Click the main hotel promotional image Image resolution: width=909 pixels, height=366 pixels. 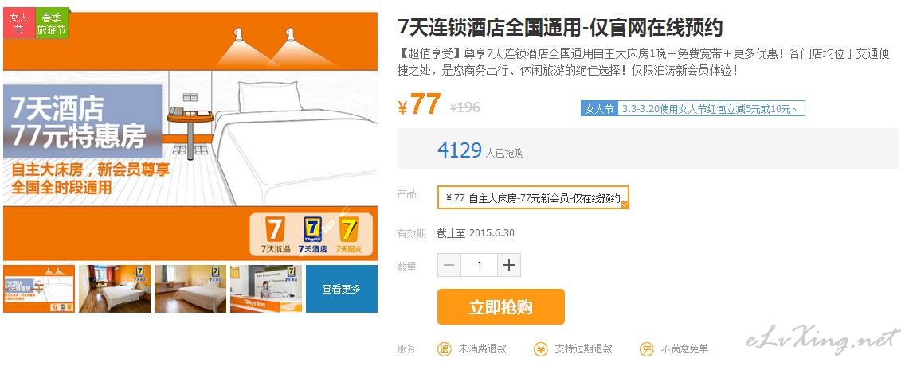[190, 136]
